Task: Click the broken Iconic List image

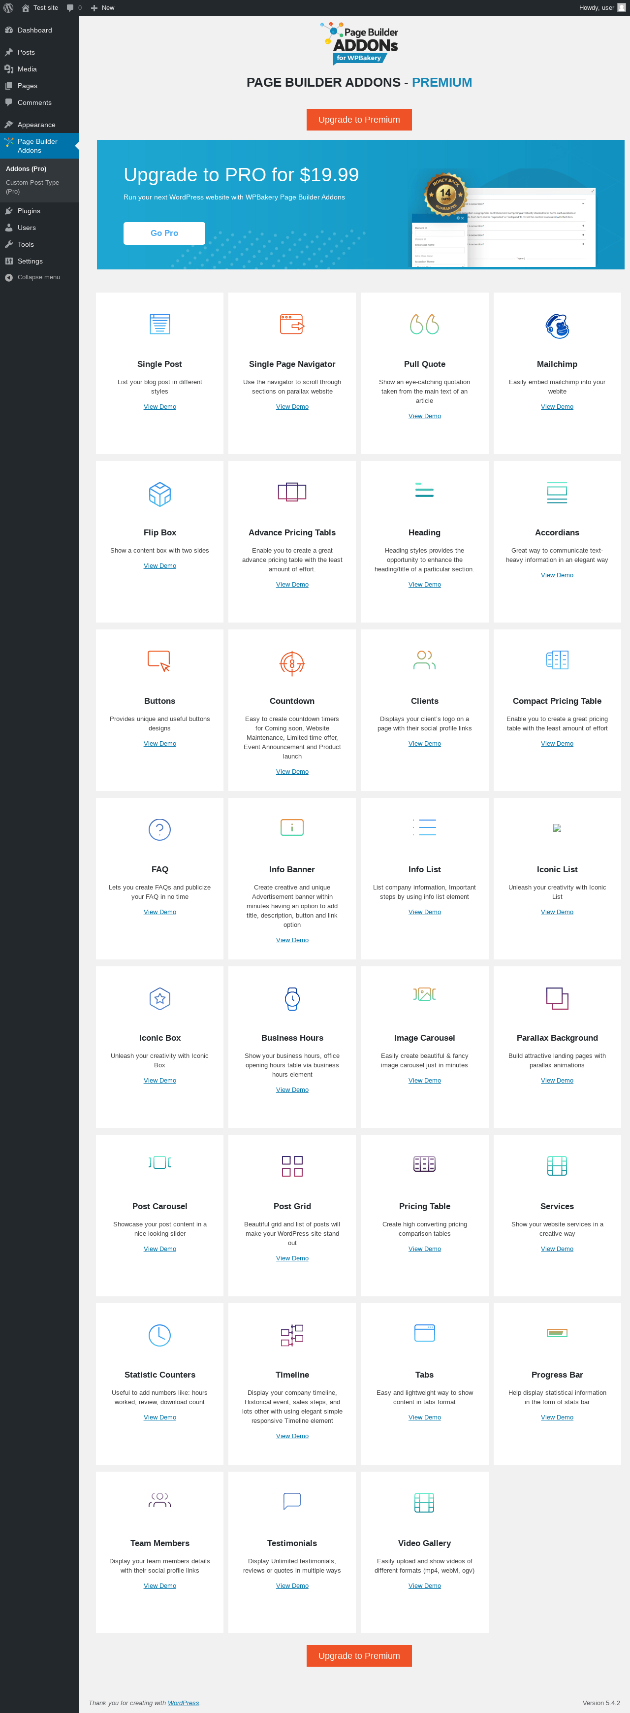Action: point(557,828)
